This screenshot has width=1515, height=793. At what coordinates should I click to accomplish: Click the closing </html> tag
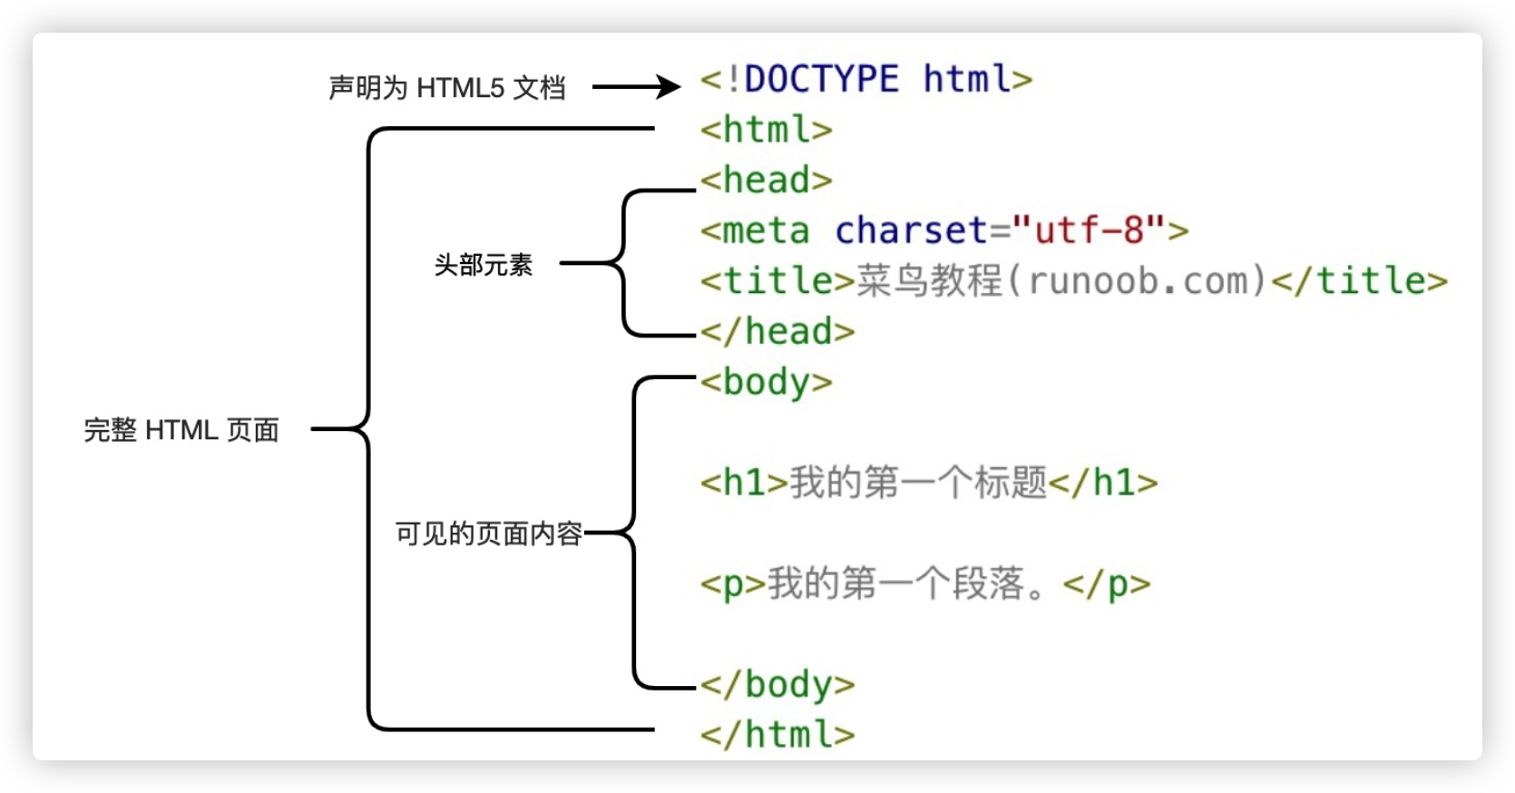[x=777, y=734]
